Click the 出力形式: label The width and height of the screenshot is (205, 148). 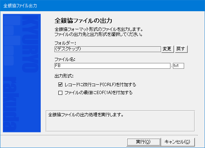click(64, 76)
